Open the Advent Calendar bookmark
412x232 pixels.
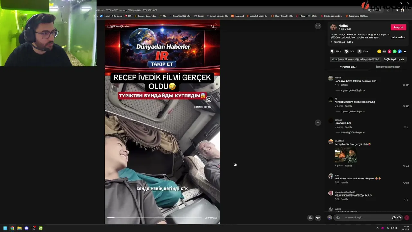click(x=217, y=16)
